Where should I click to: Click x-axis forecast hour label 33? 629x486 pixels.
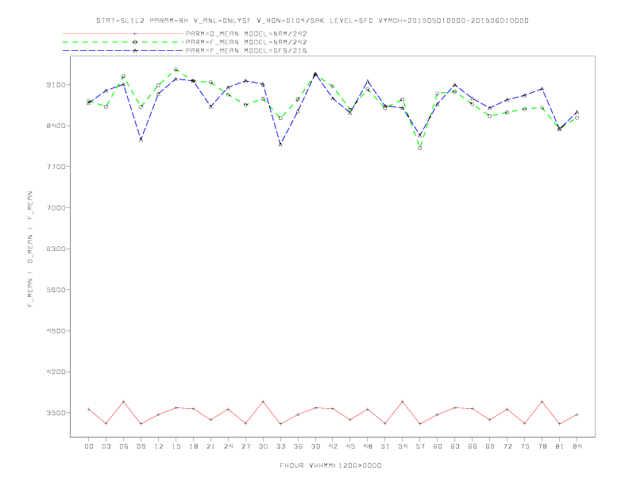pos(280,446)
